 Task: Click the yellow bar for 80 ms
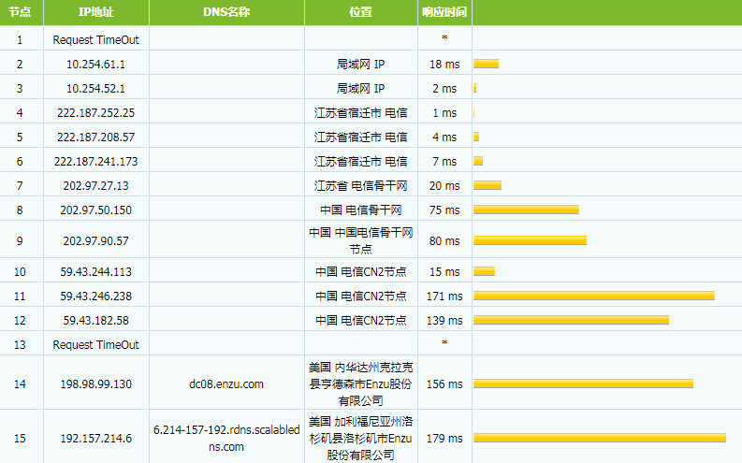pyautogui.click(x=530, y=240)
